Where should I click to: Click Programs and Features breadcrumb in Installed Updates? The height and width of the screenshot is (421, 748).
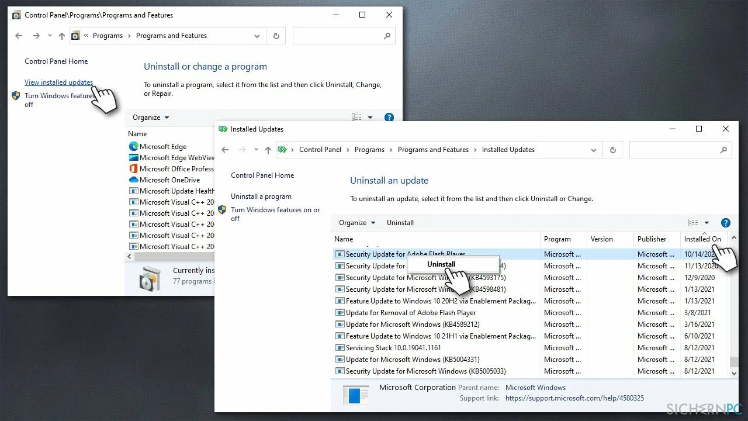433,150
